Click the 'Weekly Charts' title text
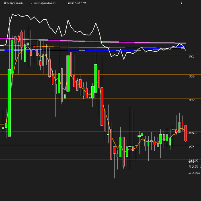This screenshot has width=201, height=201. [x=14, y=3]
